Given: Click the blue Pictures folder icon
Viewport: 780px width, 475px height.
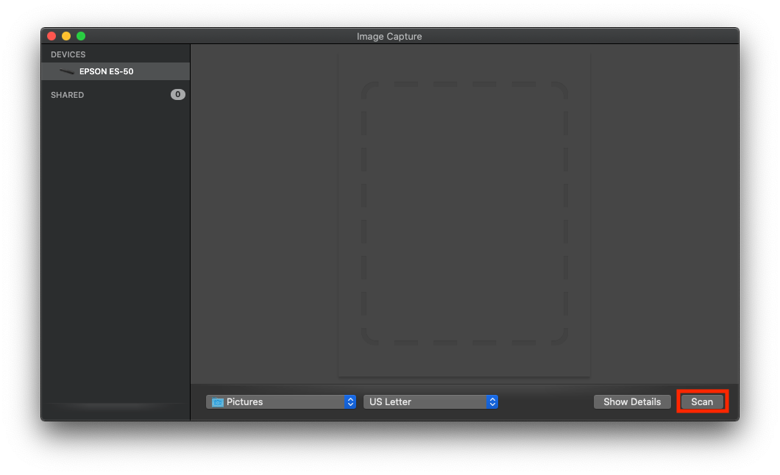Looking at the screenshot, I should (x=218, y=402).
